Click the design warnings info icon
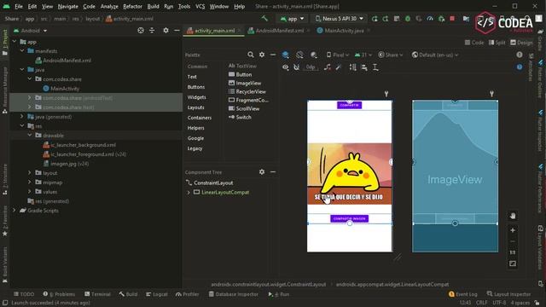The height and width of the screenshot is (307, 546). [520, 55]
